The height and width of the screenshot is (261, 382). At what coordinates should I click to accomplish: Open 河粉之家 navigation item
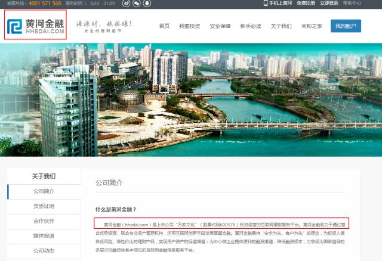[312, 26]
